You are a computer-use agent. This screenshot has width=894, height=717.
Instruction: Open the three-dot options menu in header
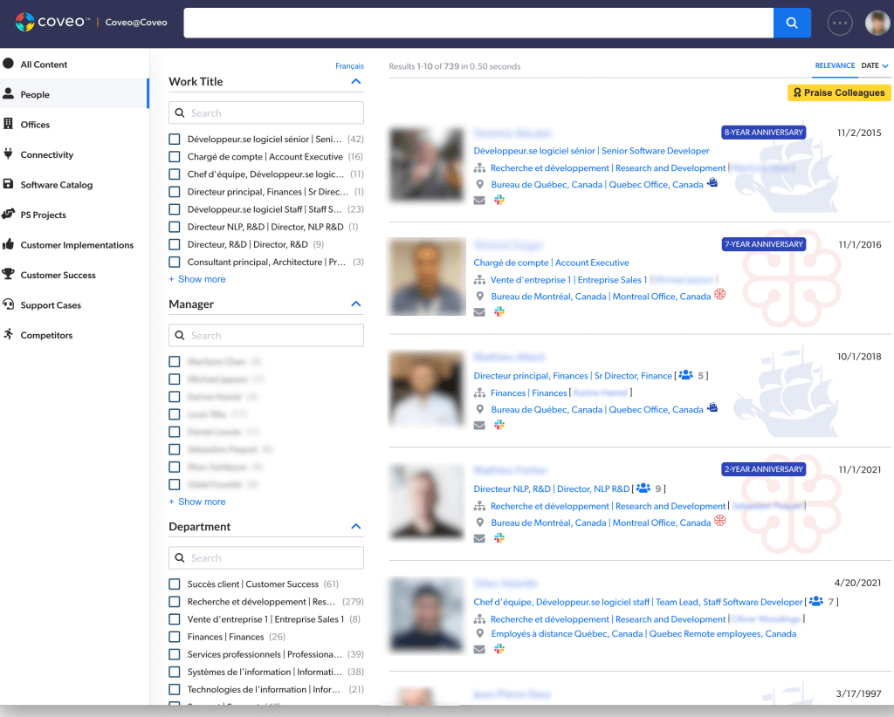[x=839, y=23]
